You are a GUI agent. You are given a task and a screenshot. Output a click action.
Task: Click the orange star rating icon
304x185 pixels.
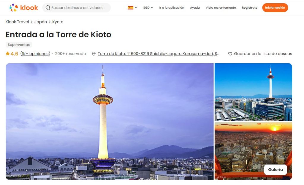7,54
